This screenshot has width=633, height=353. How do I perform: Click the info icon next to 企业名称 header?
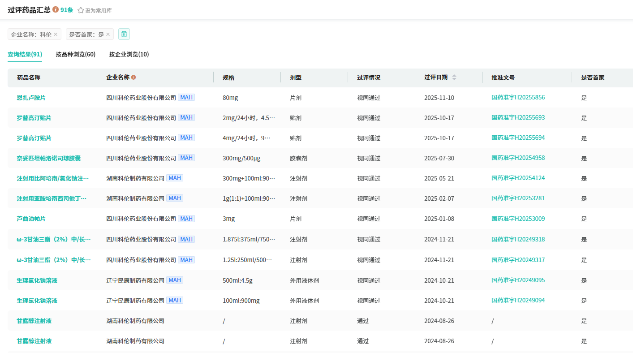(x=133, y=77)
